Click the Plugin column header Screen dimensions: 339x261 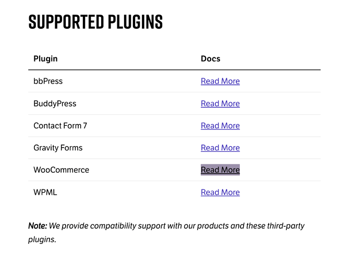45,58
